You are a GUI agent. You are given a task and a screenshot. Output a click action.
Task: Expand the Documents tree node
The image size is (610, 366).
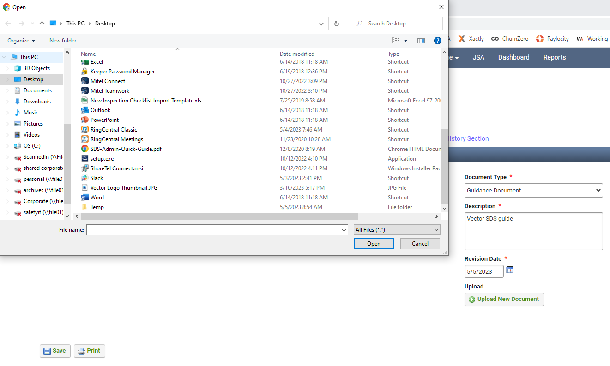(7, 90)
